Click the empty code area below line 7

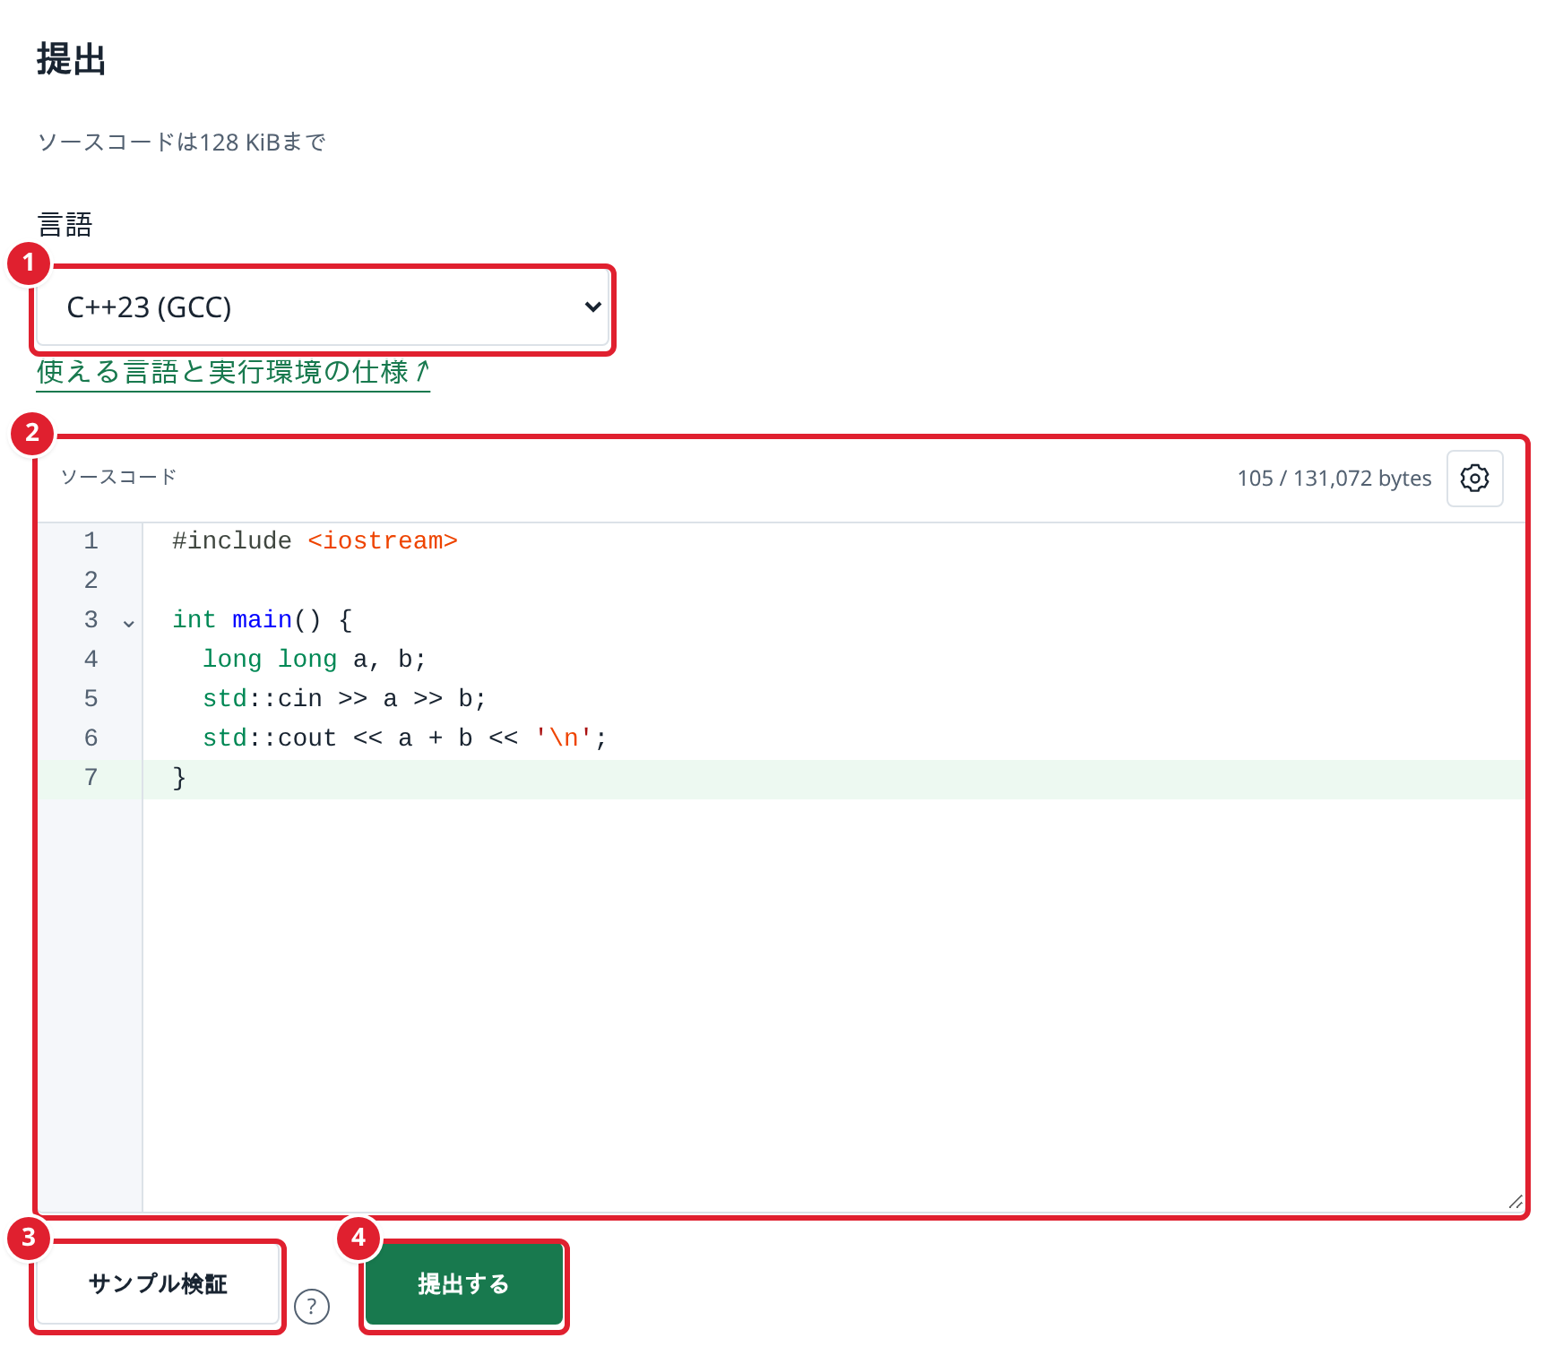(x=833, y=1004)
